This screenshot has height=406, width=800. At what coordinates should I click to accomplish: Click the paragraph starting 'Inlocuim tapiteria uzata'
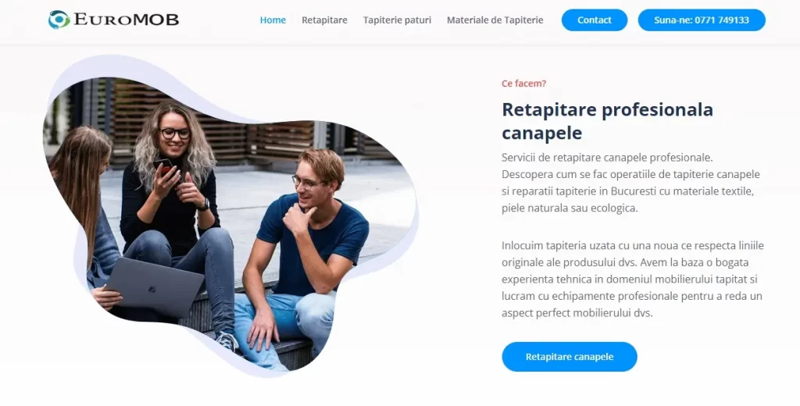(633, 279)
